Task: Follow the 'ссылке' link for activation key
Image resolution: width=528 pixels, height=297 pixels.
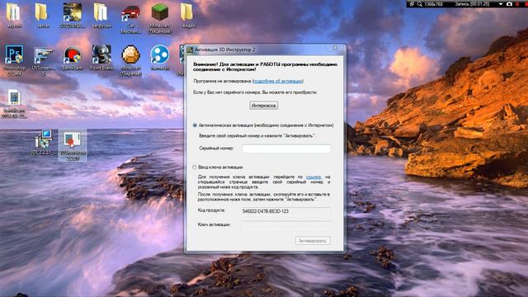Action: pos(313,177)
